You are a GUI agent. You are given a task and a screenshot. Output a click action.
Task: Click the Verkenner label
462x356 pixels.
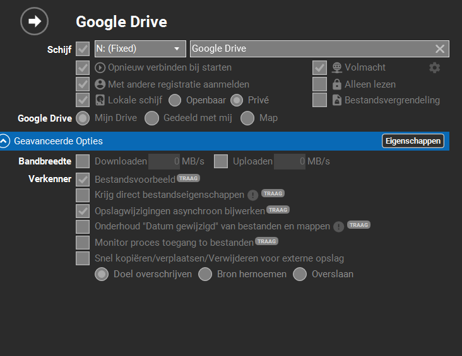point(50,179)
